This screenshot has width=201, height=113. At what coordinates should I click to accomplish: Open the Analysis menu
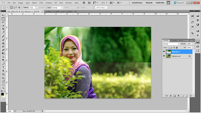coord(49,3)
